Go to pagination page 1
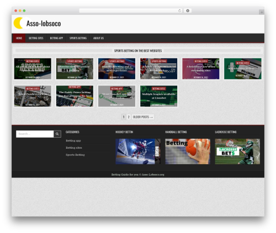 click(124, 117)
